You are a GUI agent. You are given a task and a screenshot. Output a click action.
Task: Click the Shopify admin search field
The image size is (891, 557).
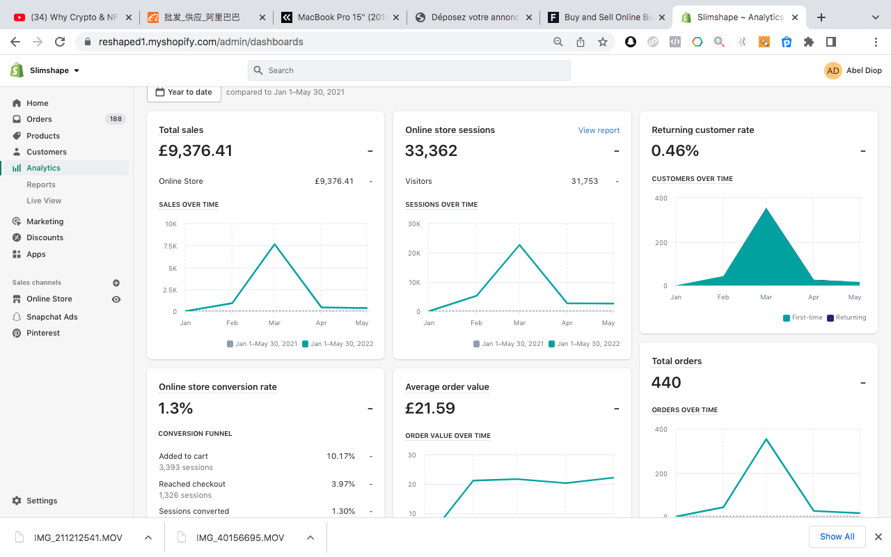409,70
